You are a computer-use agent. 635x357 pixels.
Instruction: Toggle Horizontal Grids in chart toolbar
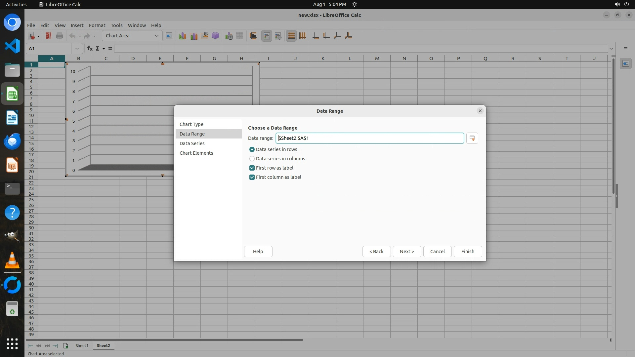(x=291, y=36)
